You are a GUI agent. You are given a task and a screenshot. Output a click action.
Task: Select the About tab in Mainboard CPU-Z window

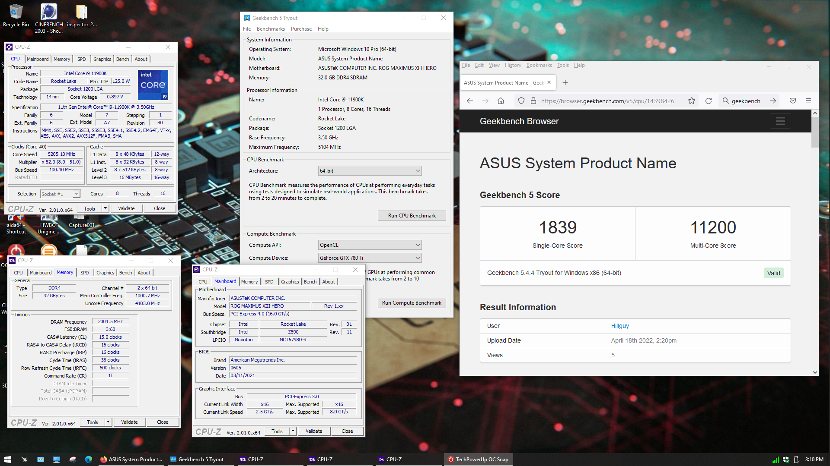[329, 282]
